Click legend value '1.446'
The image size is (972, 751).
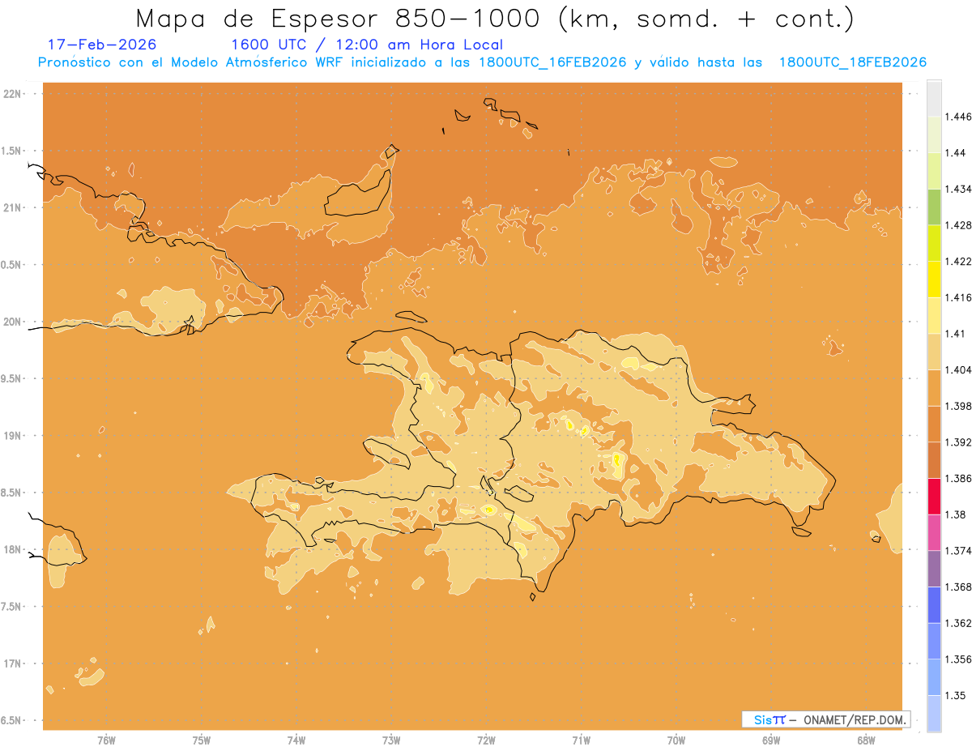[x=960, y=117]
